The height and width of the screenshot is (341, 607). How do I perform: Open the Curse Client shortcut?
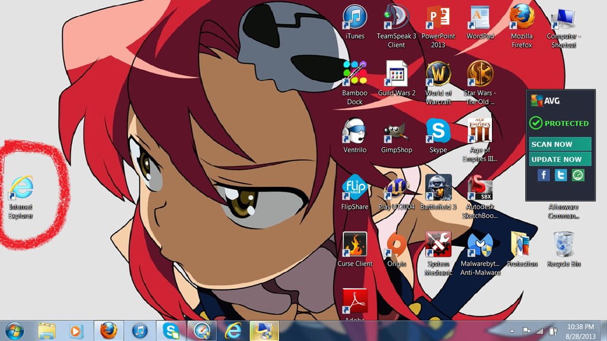354,250
